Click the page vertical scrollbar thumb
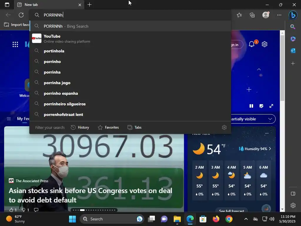 coord(282,68)
